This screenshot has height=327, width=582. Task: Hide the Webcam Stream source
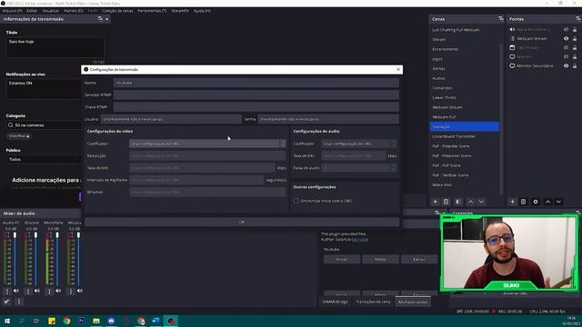tap(566, 38)
